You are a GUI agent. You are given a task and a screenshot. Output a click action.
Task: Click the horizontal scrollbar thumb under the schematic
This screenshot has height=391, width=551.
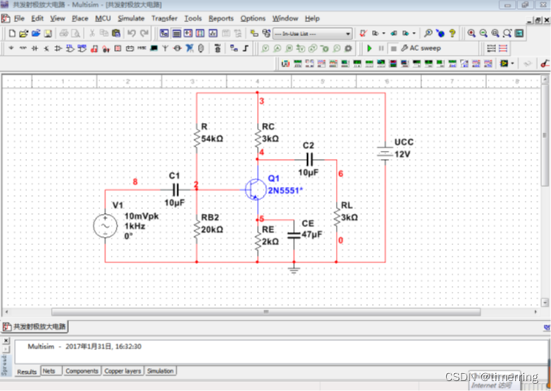[x=266, y=311]
